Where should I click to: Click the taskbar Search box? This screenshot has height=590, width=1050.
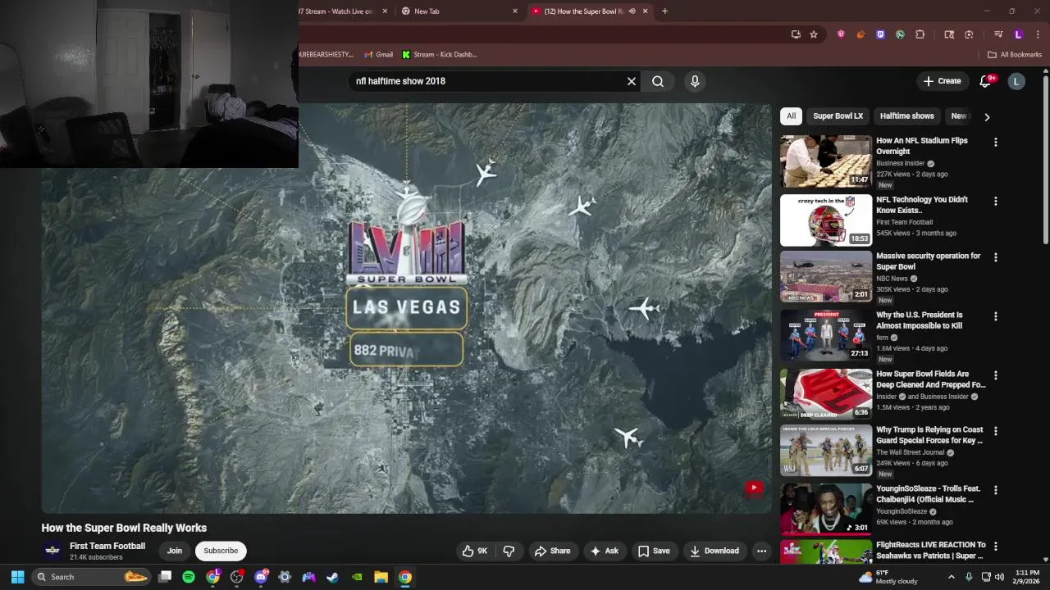pyautogui.click(x=91, y=577)
